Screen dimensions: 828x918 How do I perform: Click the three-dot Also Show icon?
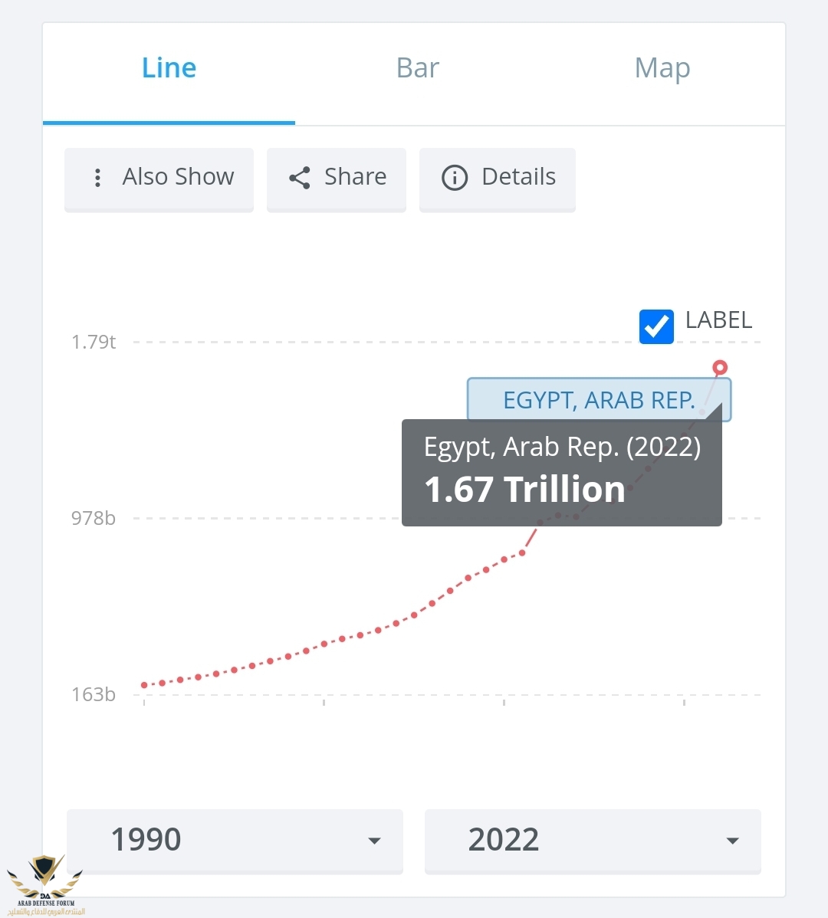tap(97, 178)
